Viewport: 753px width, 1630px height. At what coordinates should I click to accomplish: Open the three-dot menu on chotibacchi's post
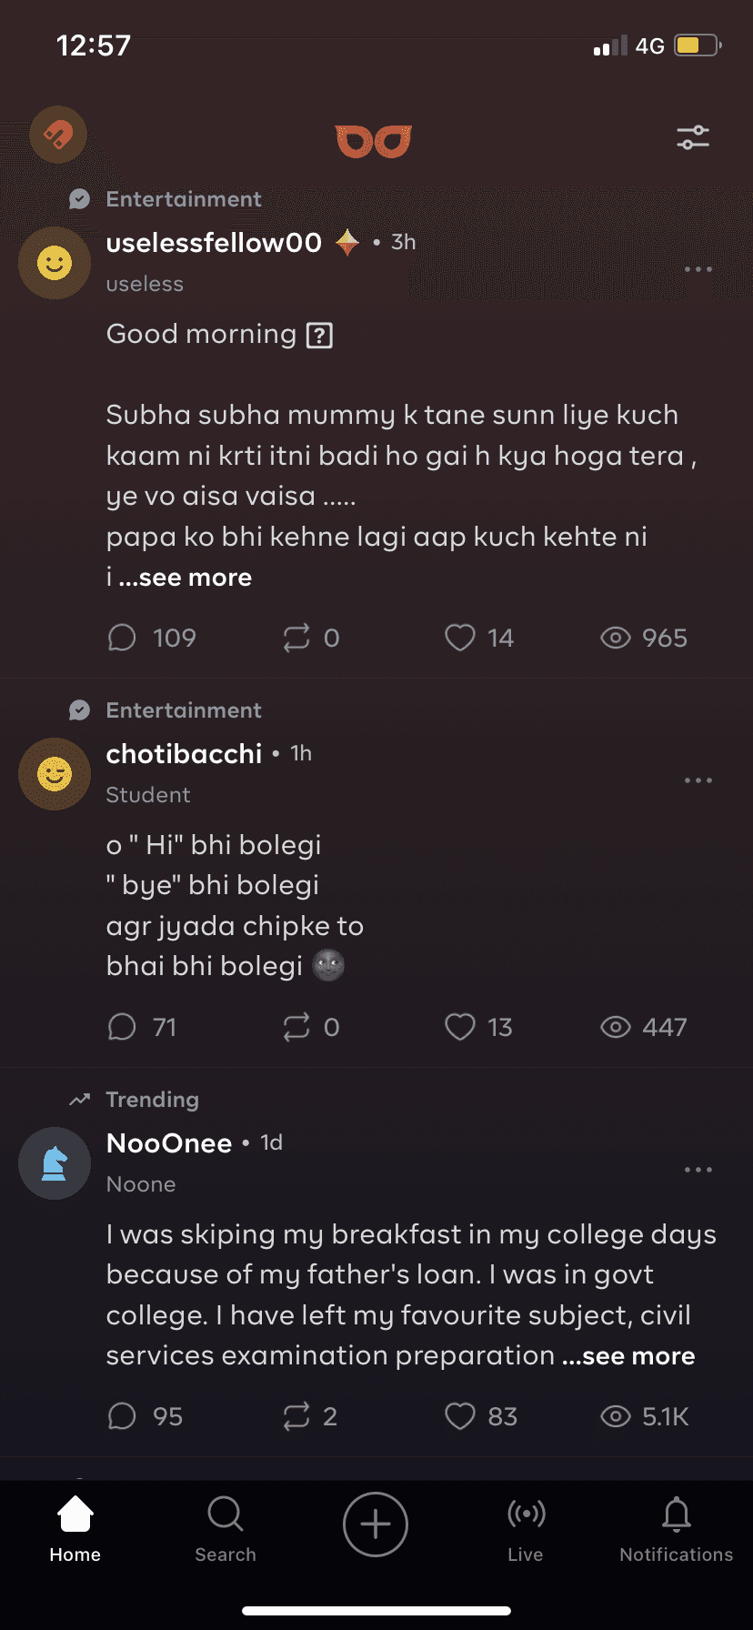pos(698,780)
